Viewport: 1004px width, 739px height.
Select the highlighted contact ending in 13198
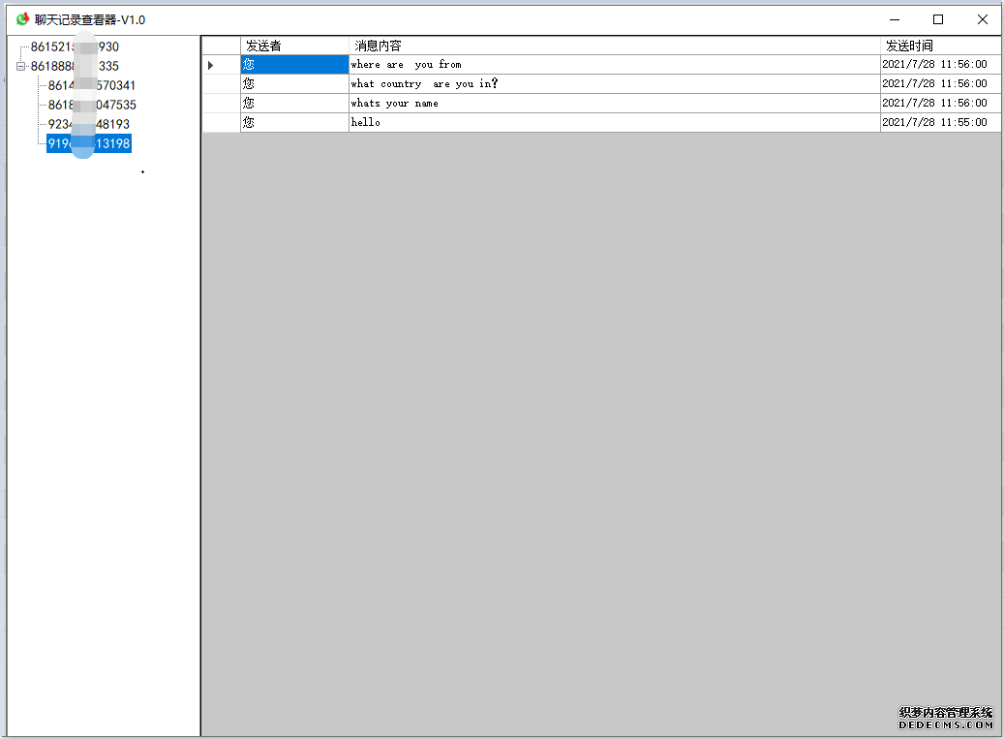(x=88, y=143)
